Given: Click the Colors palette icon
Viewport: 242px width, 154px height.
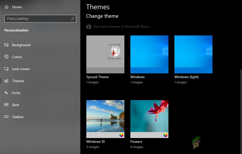Looking at the screenshot, I should pos(6,57).
